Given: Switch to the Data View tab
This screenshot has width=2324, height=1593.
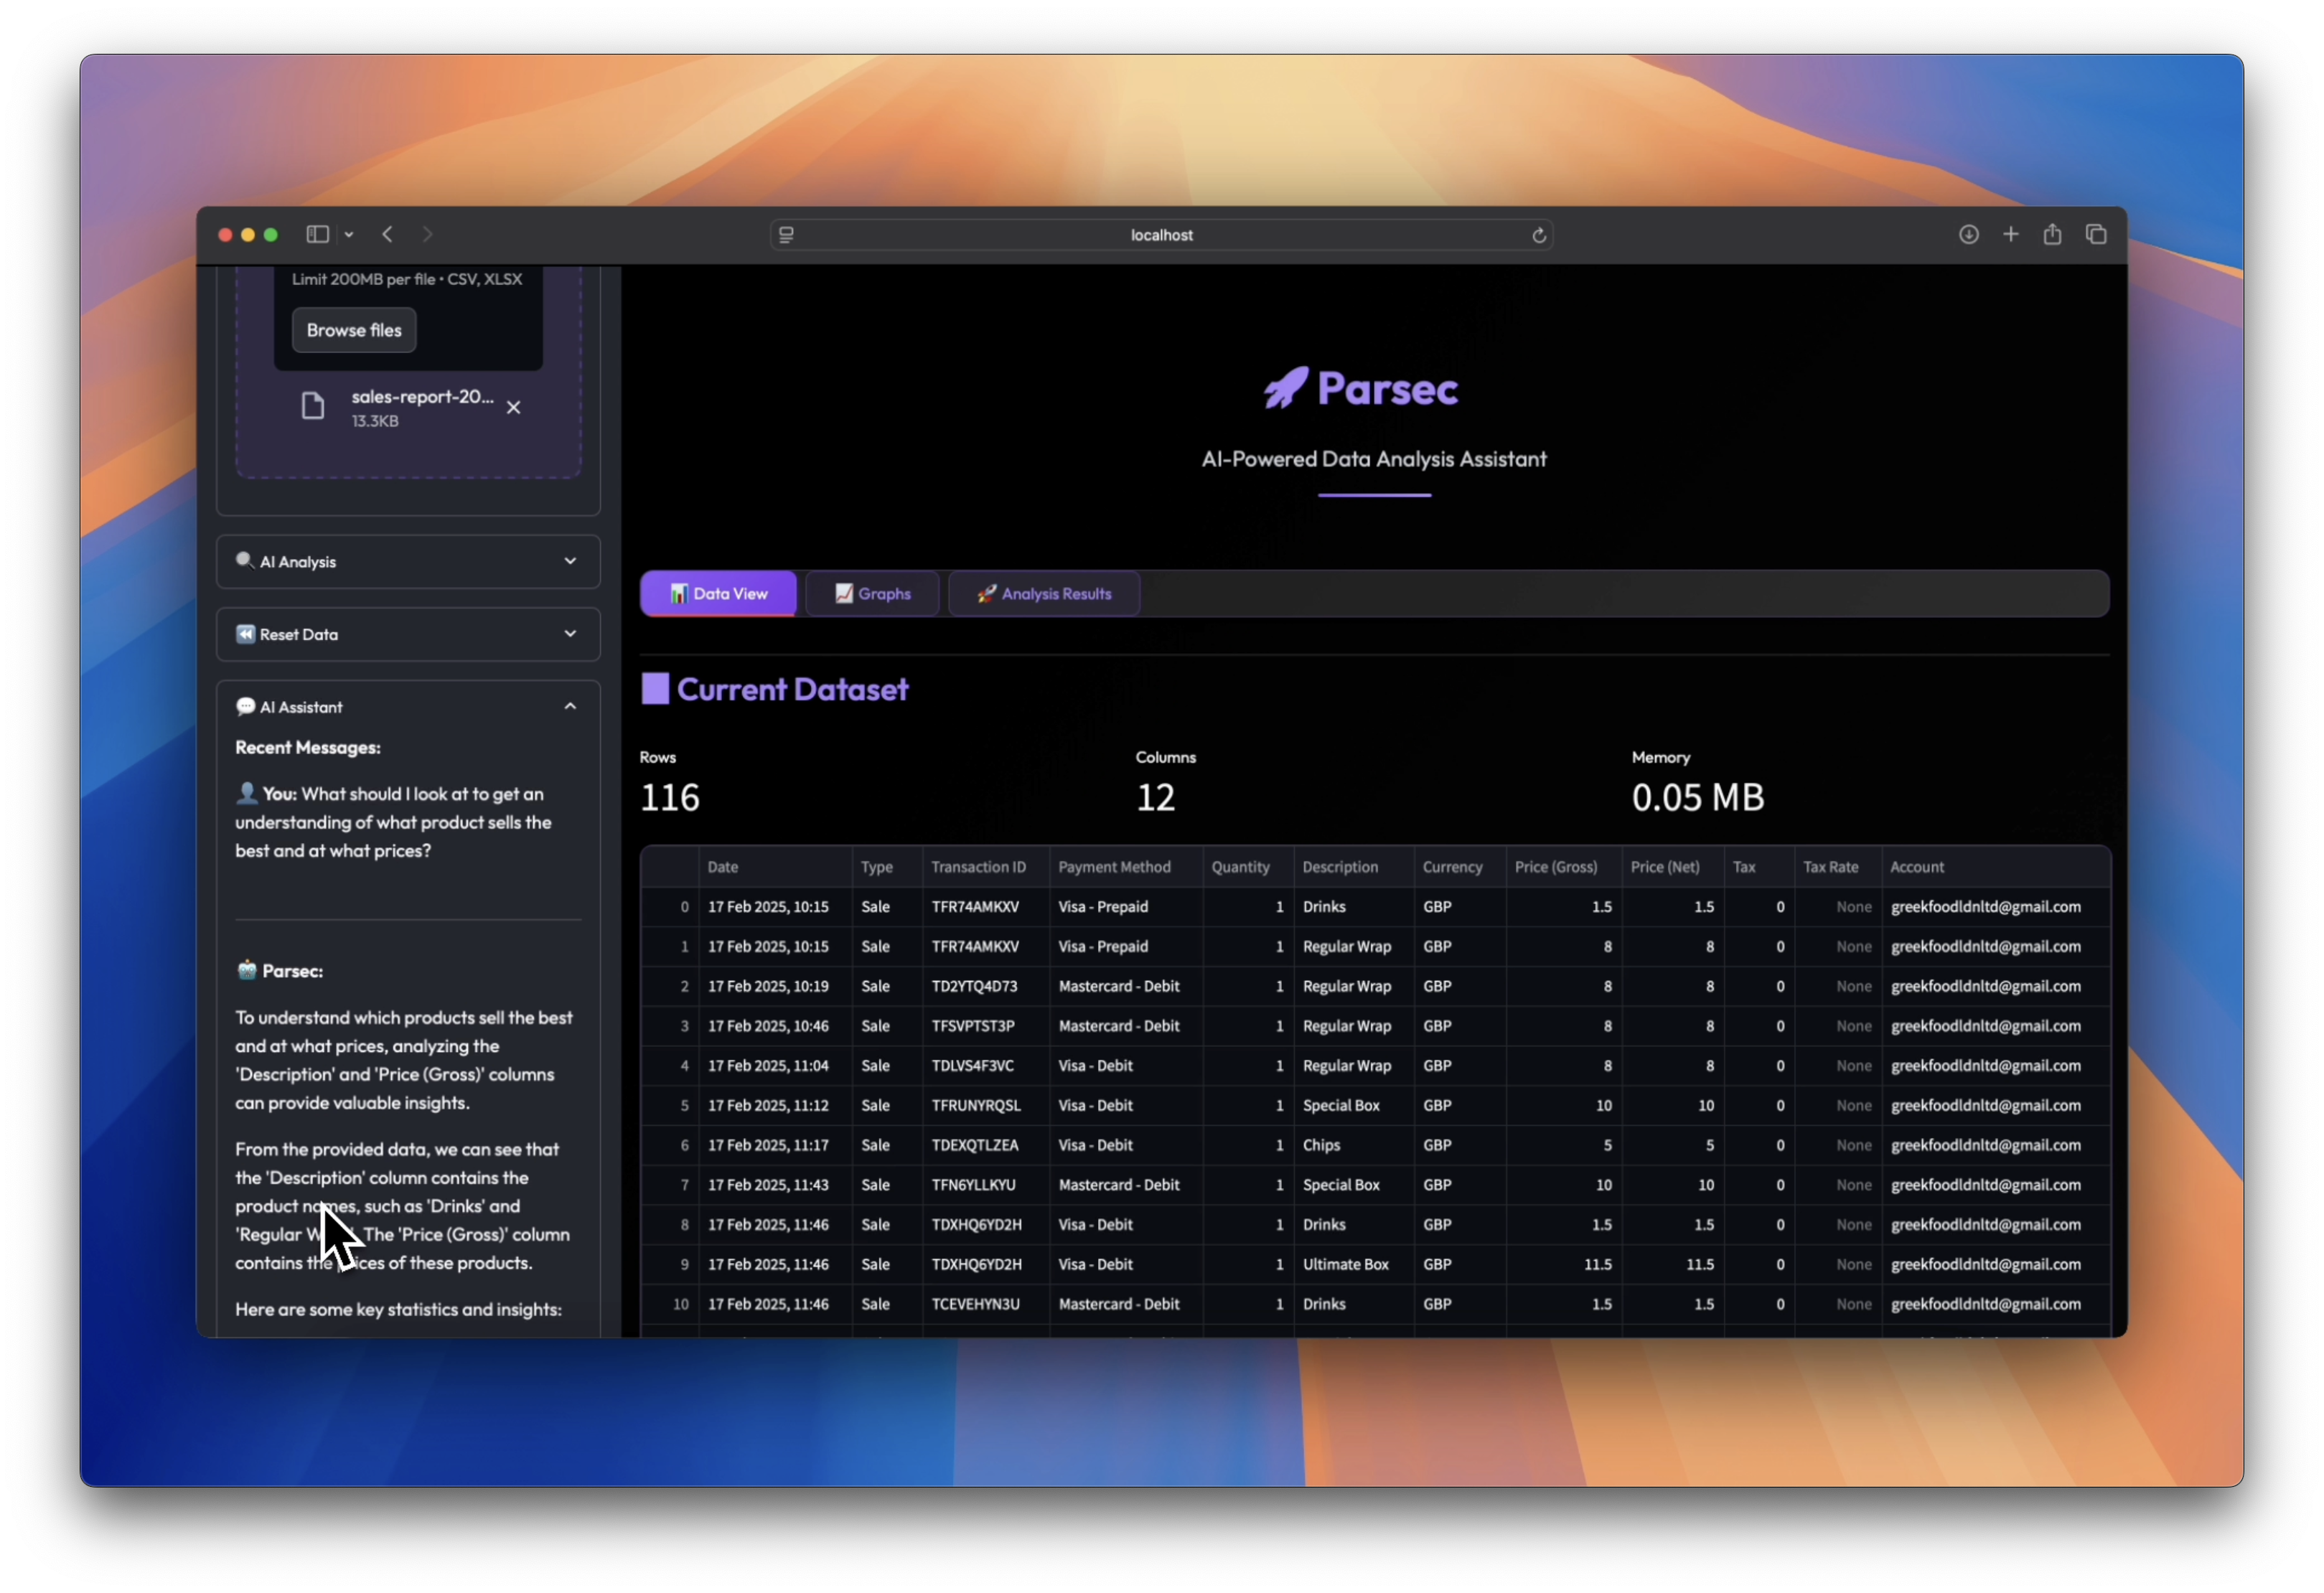Looking at the screenshot, I should click(718, 594).
